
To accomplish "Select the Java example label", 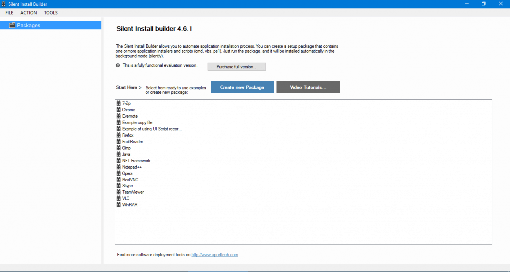I will [126, 154].
